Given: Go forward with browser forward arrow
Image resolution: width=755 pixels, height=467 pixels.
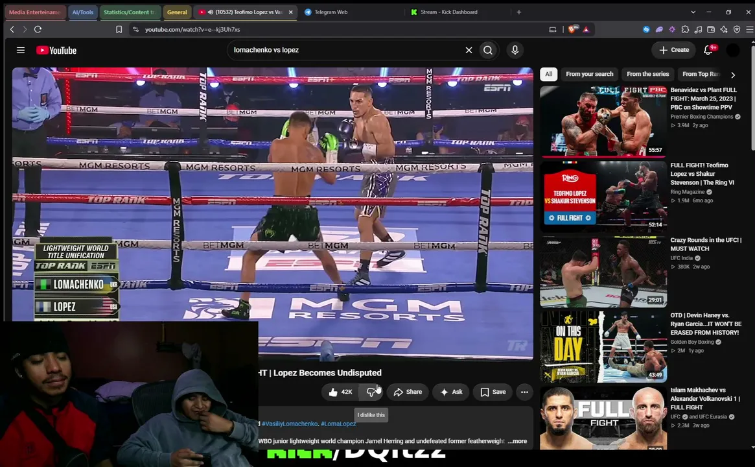Looking at the screenshot, I should 25,29.
